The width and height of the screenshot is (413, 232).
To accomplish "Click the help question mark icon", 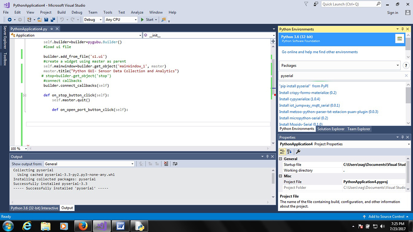I will coord(406,66).
